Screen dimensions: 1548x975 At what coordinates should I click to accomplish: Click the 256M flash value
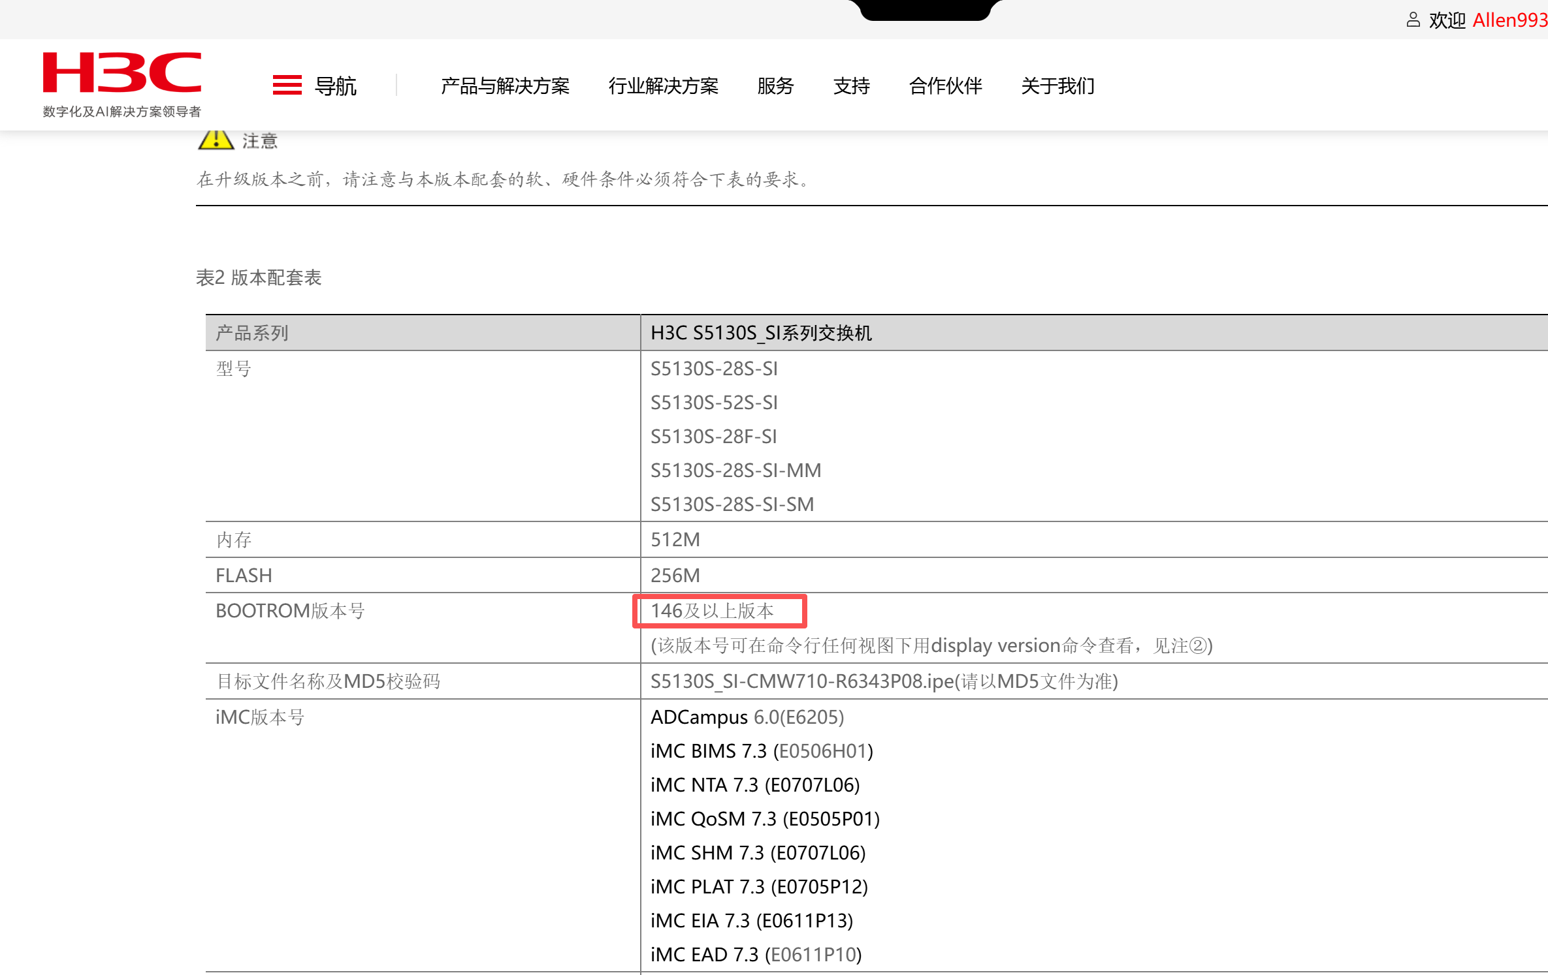pos(675,576)
